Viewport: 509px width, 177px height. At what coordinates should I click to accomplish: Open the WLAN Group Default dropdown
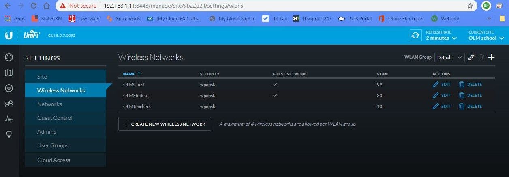pyautogui.click(x=449, y=58)
